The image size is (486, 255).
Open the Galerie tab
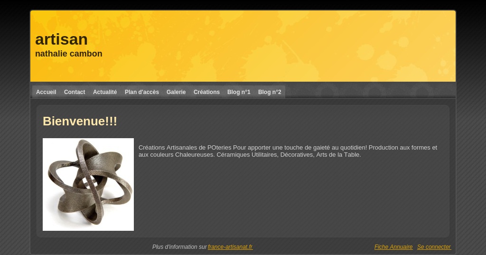(176, 92)
